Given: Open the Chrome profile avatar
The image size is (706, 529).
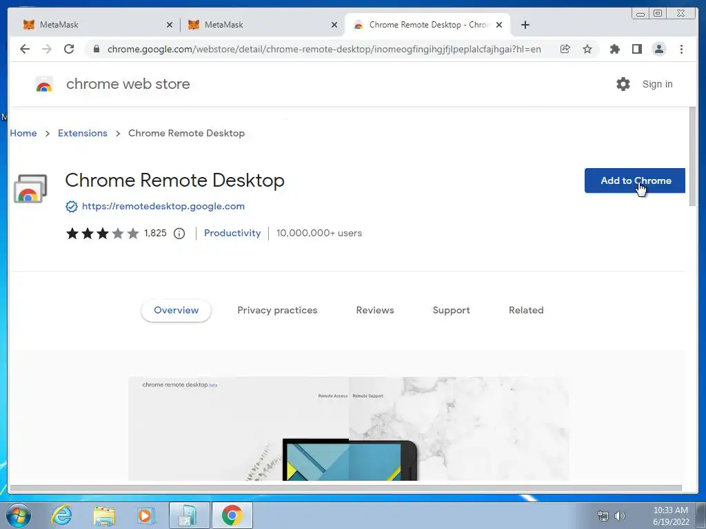Looking at the screenshot, I should pos(658,49).
